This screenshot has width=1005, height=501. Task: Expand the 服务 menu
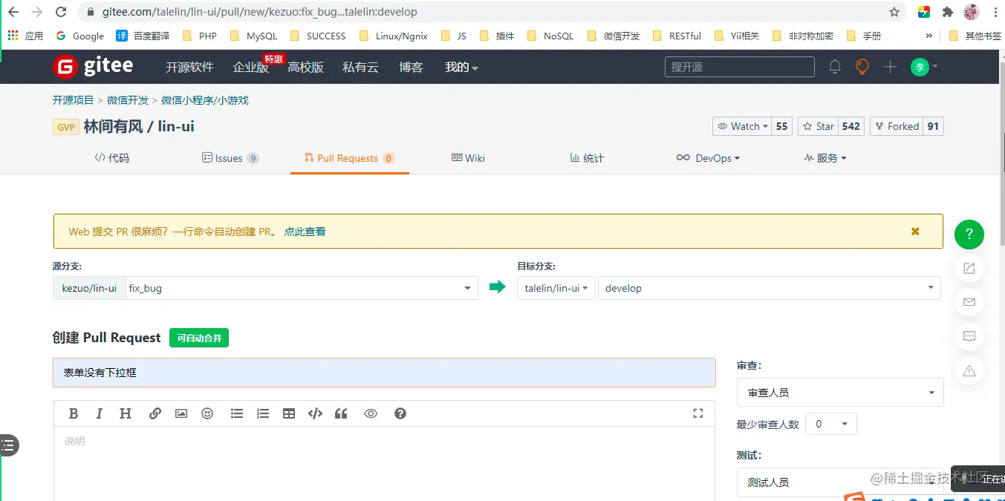(825, 158)
